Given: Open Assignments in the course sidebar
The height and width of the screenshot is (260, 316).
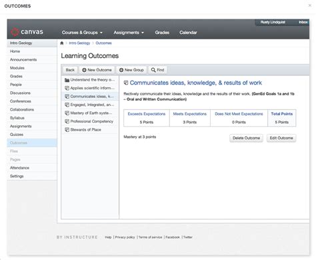Looking at the screenshot, I should 32,126.
